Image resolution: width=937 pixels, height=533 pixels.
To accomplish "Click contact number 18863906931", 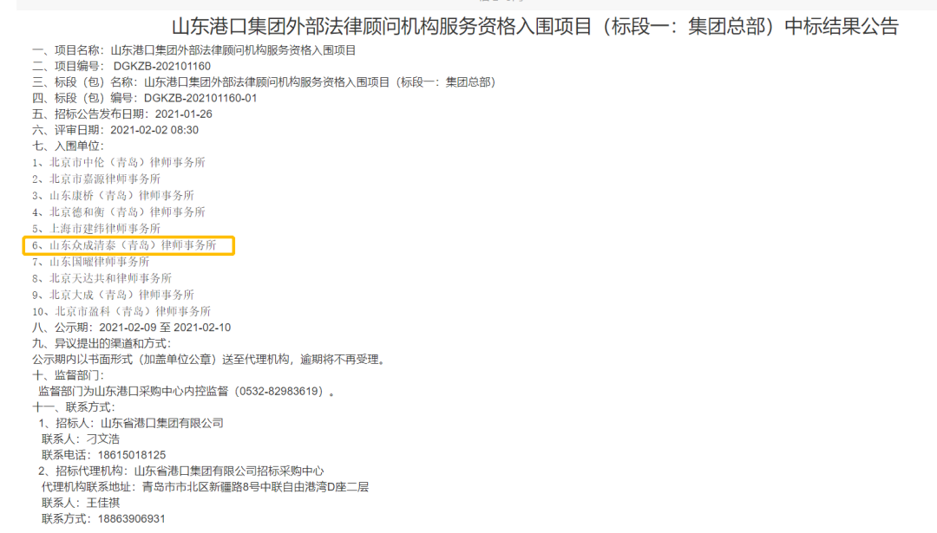I will pyautogui.click(x=132, y=518).
